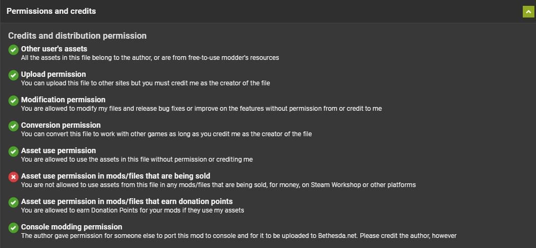The width and height of the screenshot is (536, 248).
Task: Click green checkmark next to Modification permission
Action: click(13, 100)
